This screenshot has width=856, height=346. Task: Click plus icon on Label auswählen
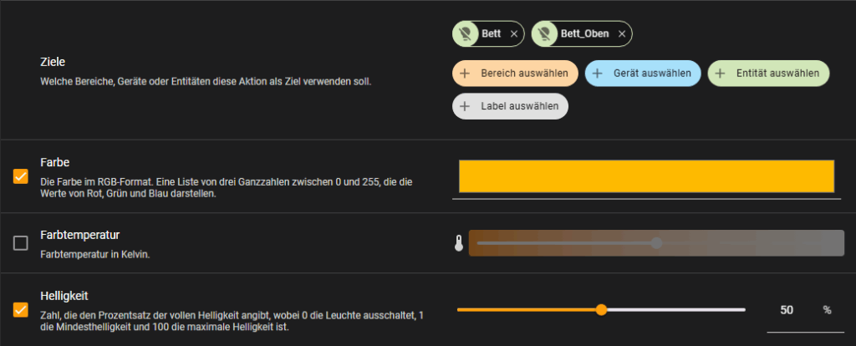[466, 106]
